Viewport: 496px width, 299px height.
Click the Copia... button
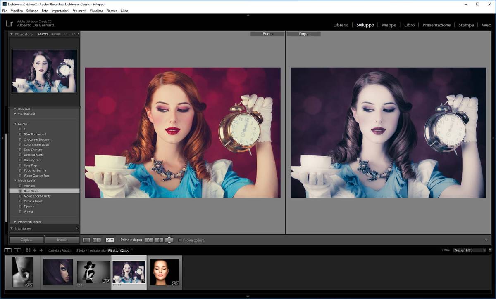pyautogui.click(x=26, y=240)
